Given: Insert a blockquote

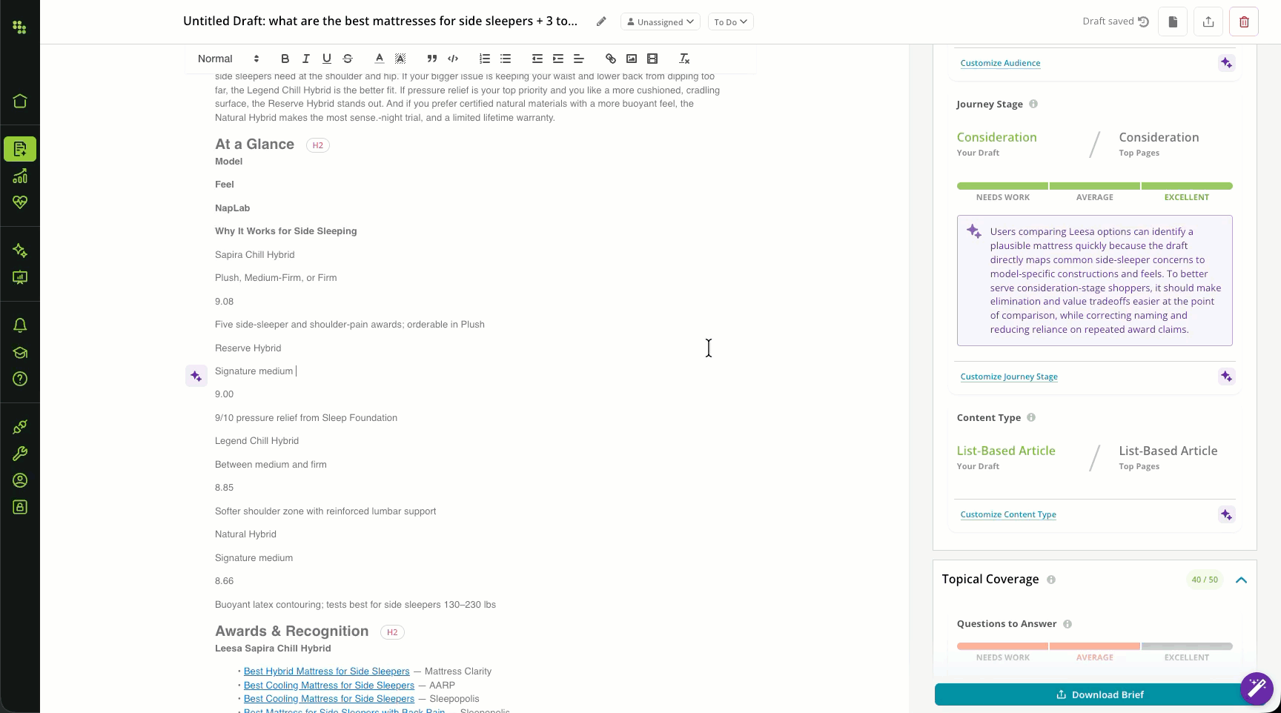Looking at the screenshot, I should (x=432, y=59).
